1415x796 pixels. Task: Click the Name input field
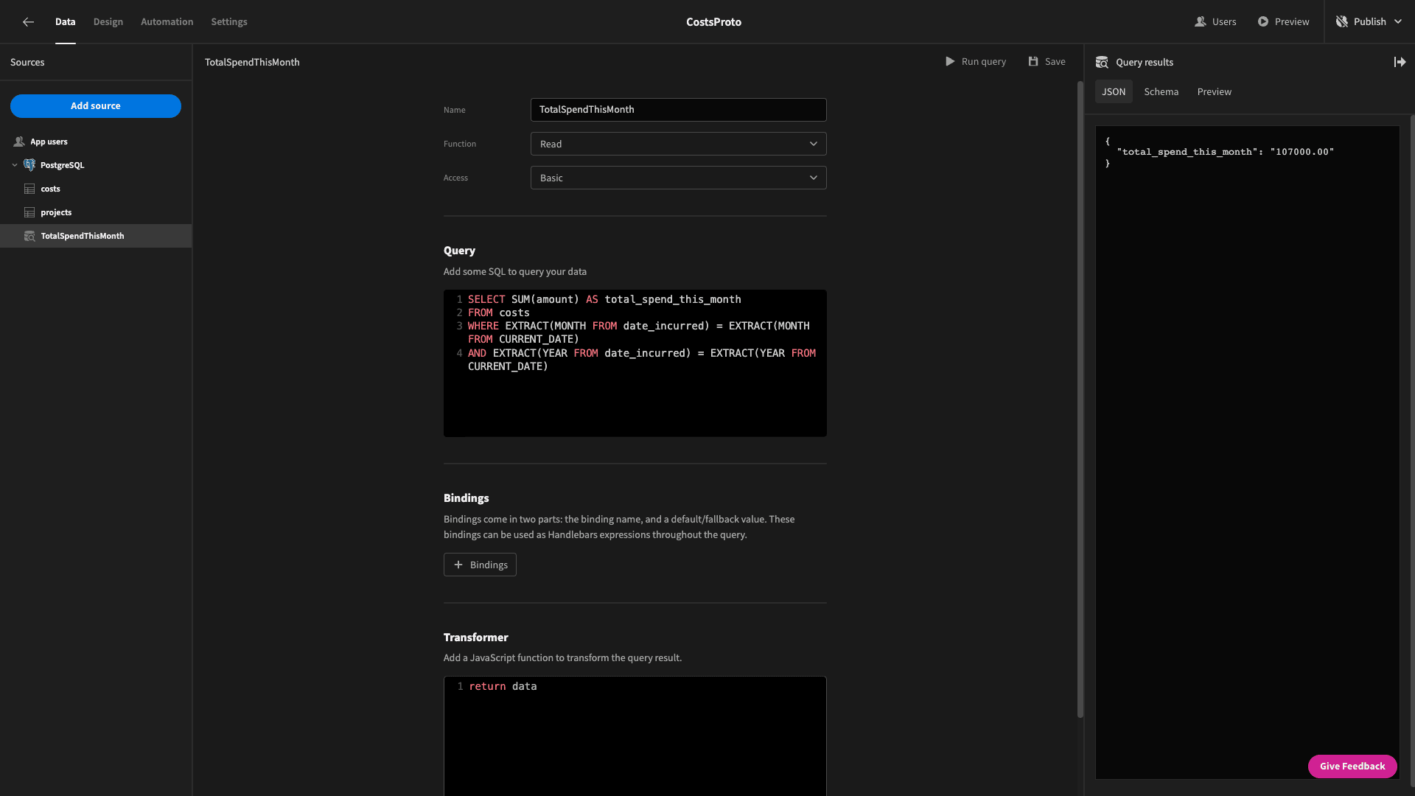click(678, 110)
